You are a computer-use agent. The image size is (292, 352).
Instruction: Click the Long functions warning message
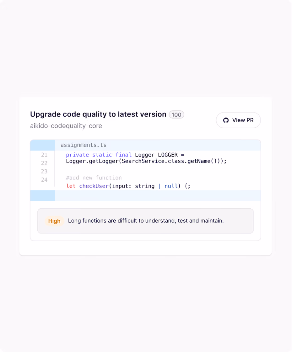[146, 221]
